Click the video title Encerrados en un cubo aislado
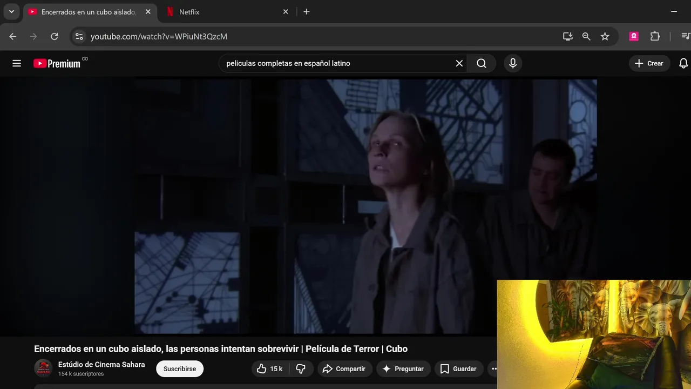Screen dimensions: 691x389 (221, 348)
